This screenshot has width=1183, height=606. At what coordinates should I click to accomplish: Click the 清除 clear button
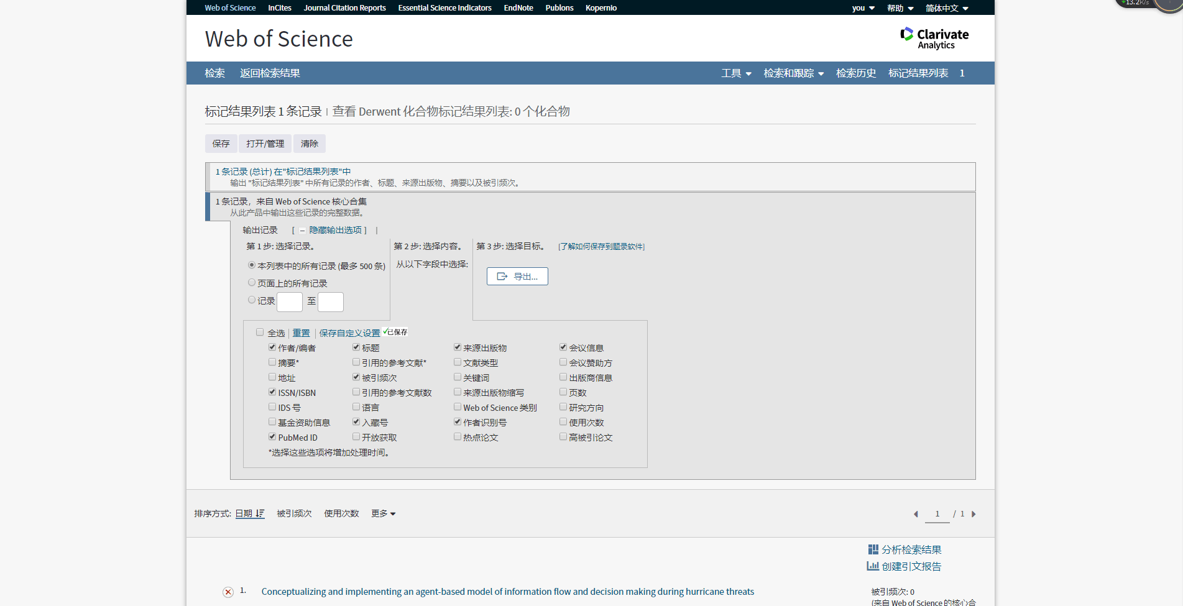pos(309,144)
